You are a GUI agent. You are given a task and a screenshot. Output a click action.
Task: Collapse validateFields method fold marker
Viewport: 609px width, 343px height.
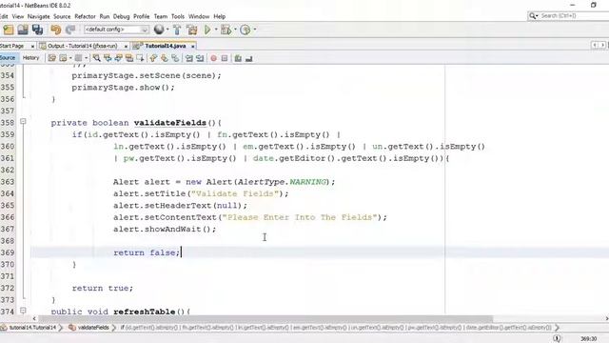(x=23, y=122)
